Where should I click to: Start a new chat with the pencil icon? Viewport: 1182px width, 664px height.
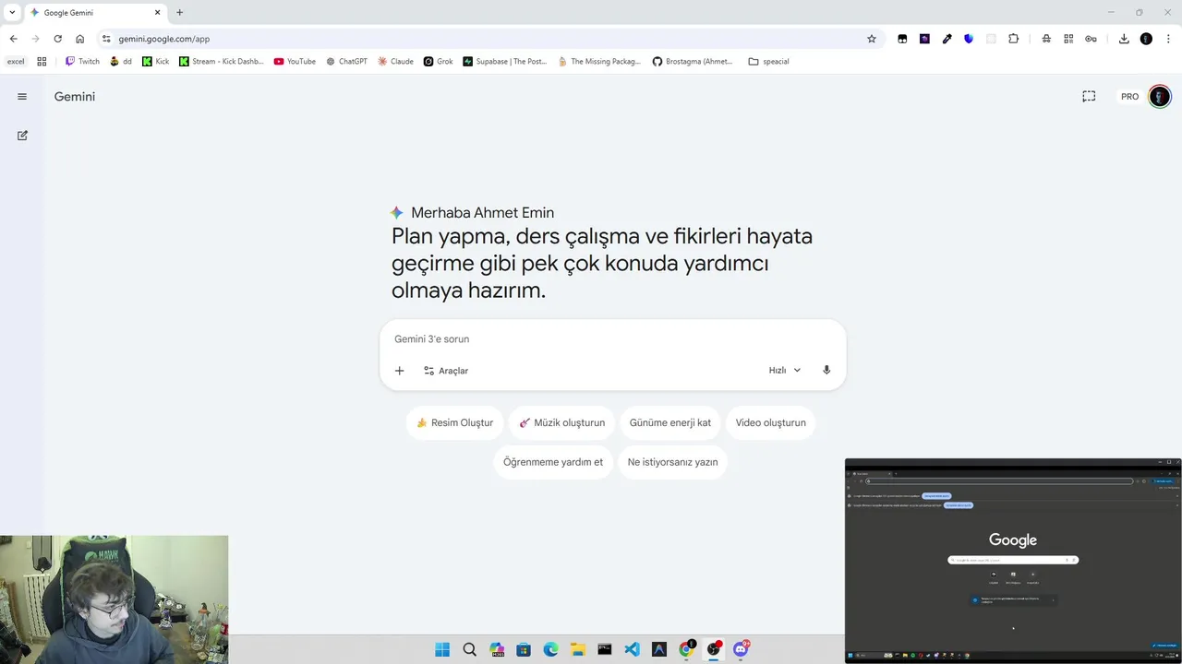(22, 136)
